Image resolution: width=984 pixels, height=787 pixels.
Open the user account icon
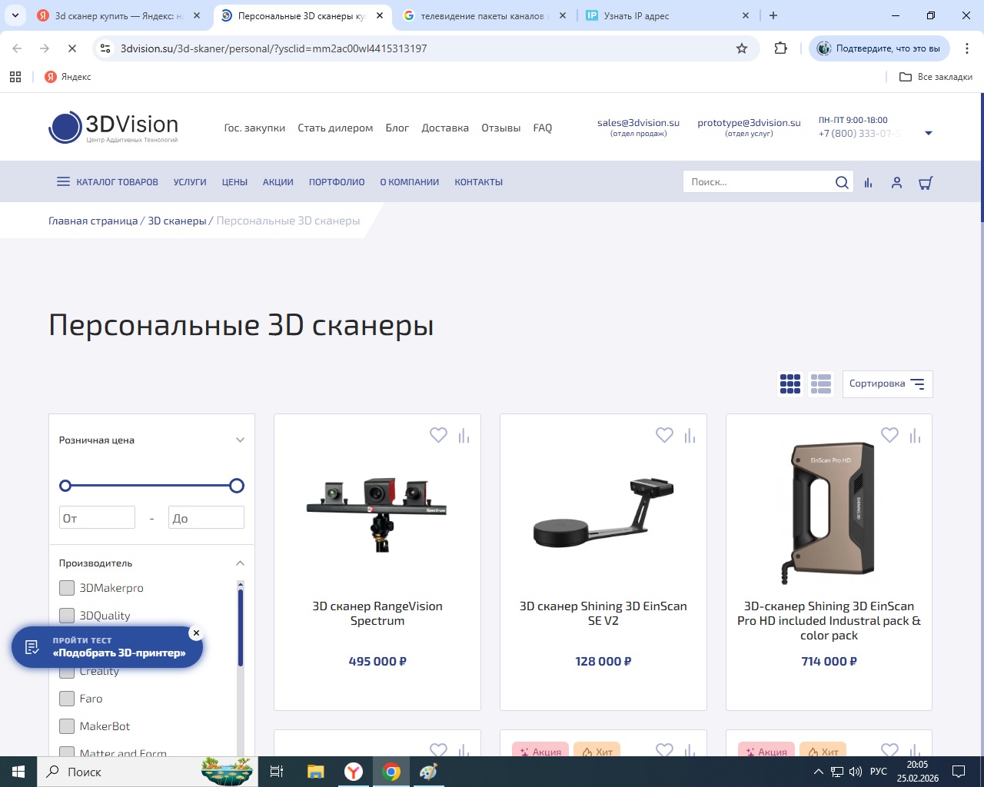coord(896,183)
